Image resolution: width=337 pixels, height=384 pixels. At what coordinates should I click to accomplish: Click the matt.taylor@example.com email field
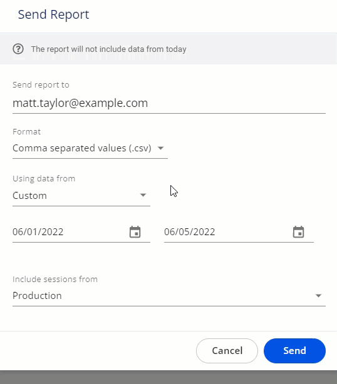coord(169,103)
